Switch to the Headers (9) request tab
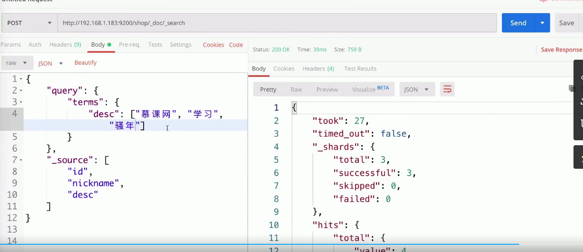Image resolution: width=583 pixels, height=252 pixels. (x=65, y=44)
